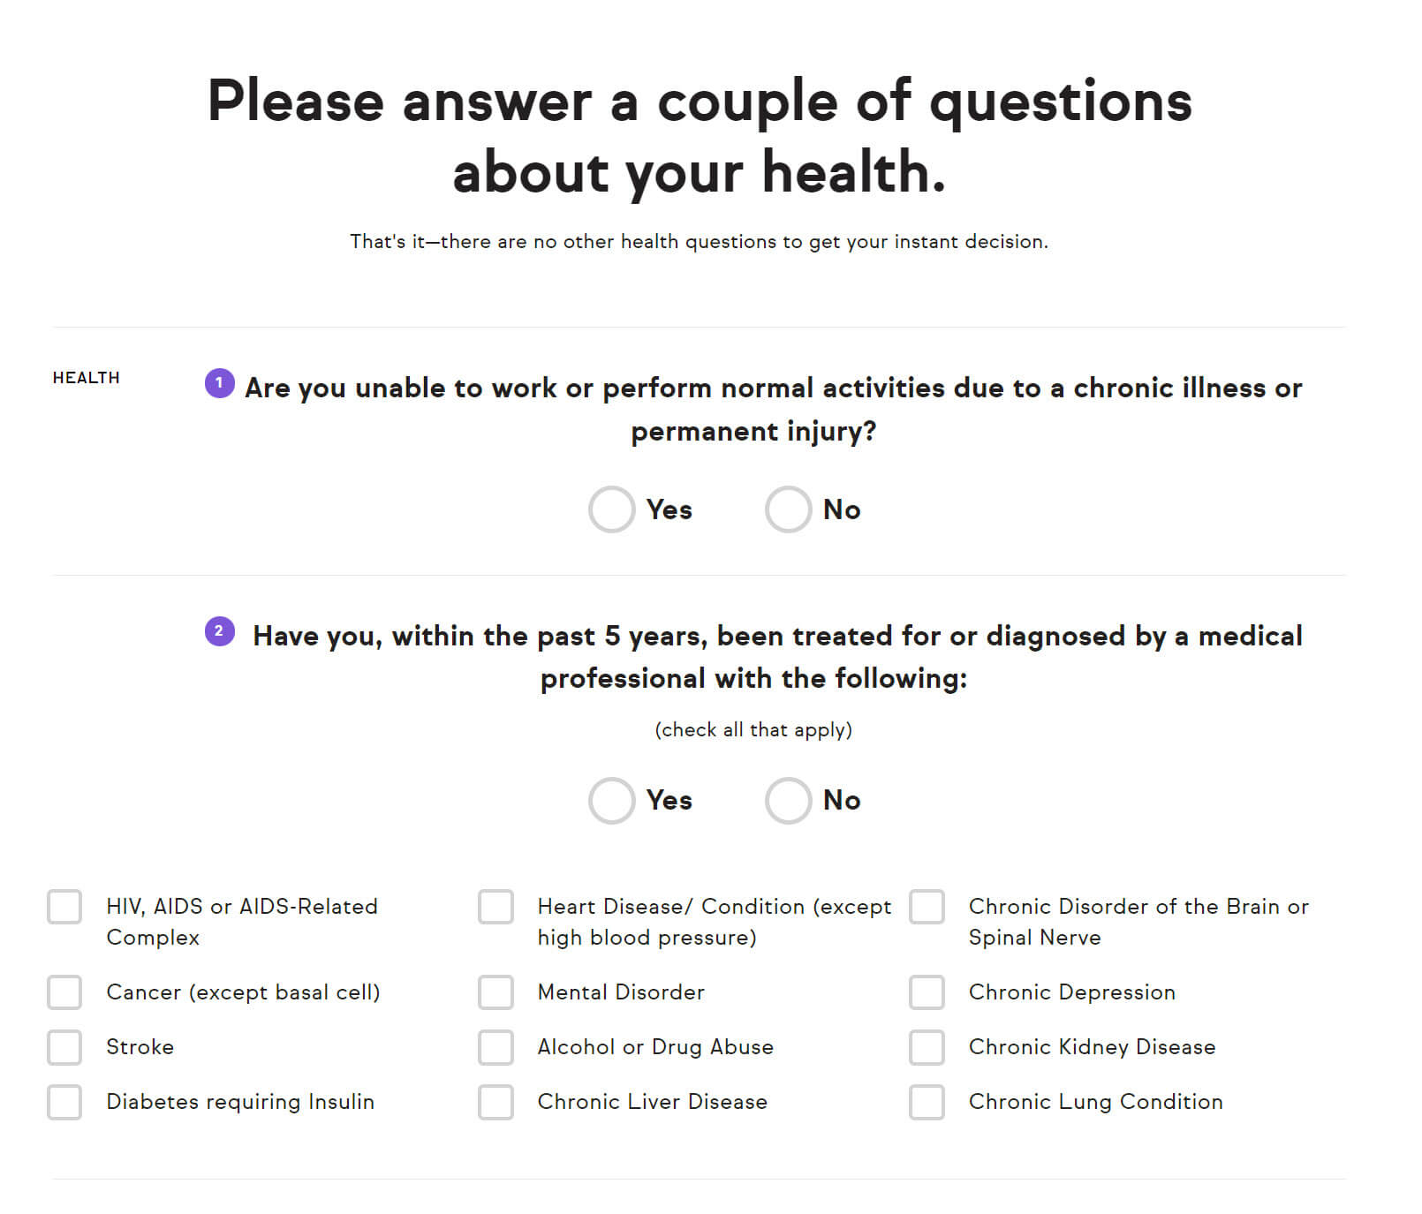1422x1214 pixels.
Task: Click the purple number 1 question badge
Action: pyautogui.click(x=220, y=383)
